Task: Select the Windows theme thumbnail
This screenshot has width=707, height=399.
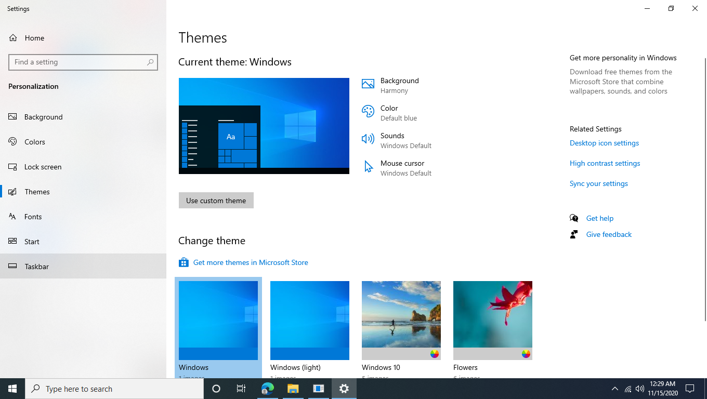Action: click(x=218, y=321)
